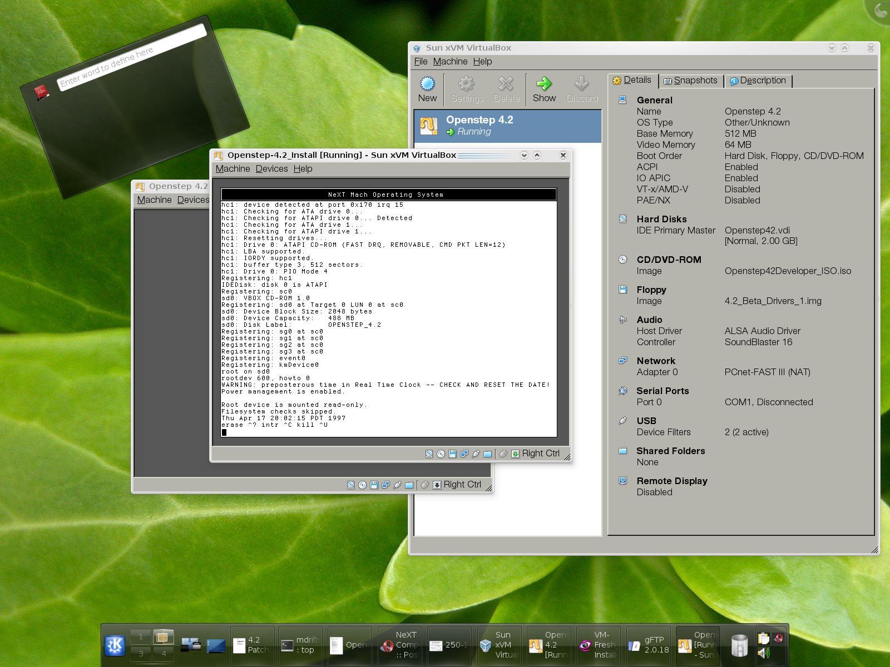Image resolution: width=890 pixels, height=667 pixels.
Task: Switch to the Snapshots tab
Action: click(x=691, y=81)
